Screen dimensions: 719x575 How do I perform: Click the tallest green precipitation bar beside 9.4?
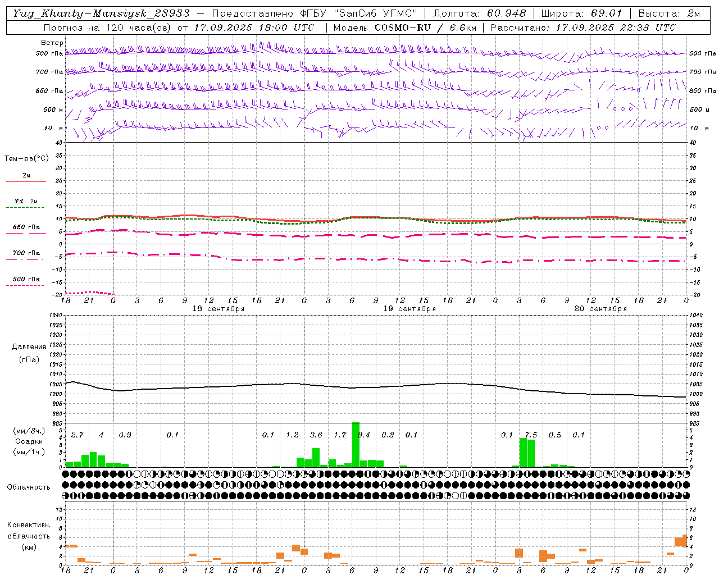356,445
